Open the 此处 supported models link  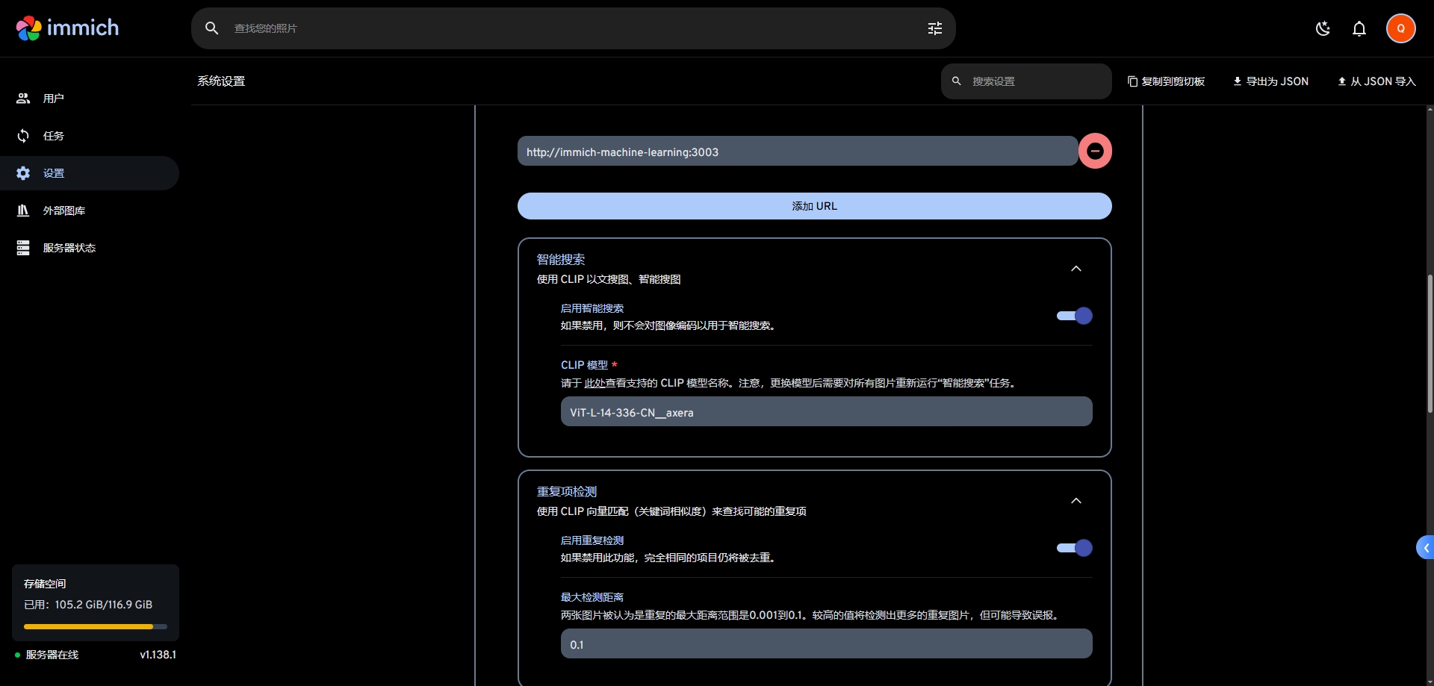point(595,383)
